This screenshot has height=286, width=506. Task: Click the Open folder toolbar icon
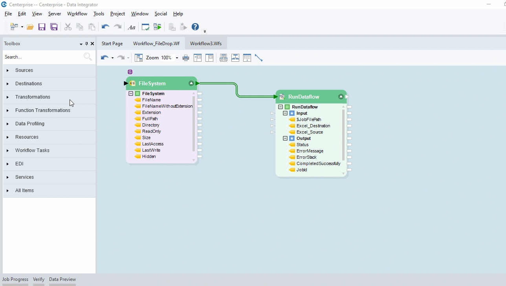(30, 27)
